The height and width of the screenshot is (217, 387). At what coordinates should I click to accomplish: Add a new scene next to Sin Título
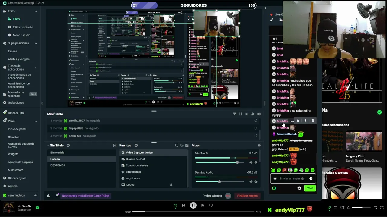[x=68, y=146]
